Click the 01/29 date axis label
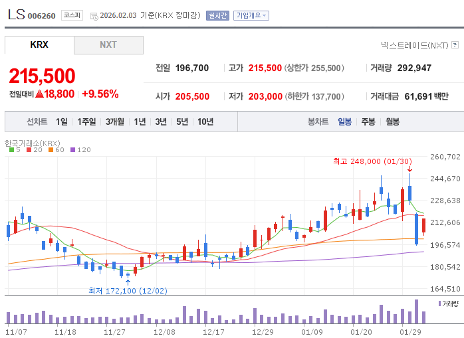This screenshot has height=338, width=464. (x=410, y=332)
